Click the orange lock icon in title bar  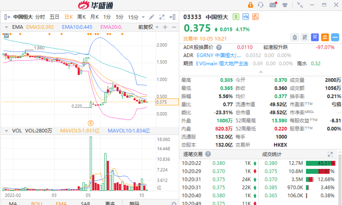(250, 5)
